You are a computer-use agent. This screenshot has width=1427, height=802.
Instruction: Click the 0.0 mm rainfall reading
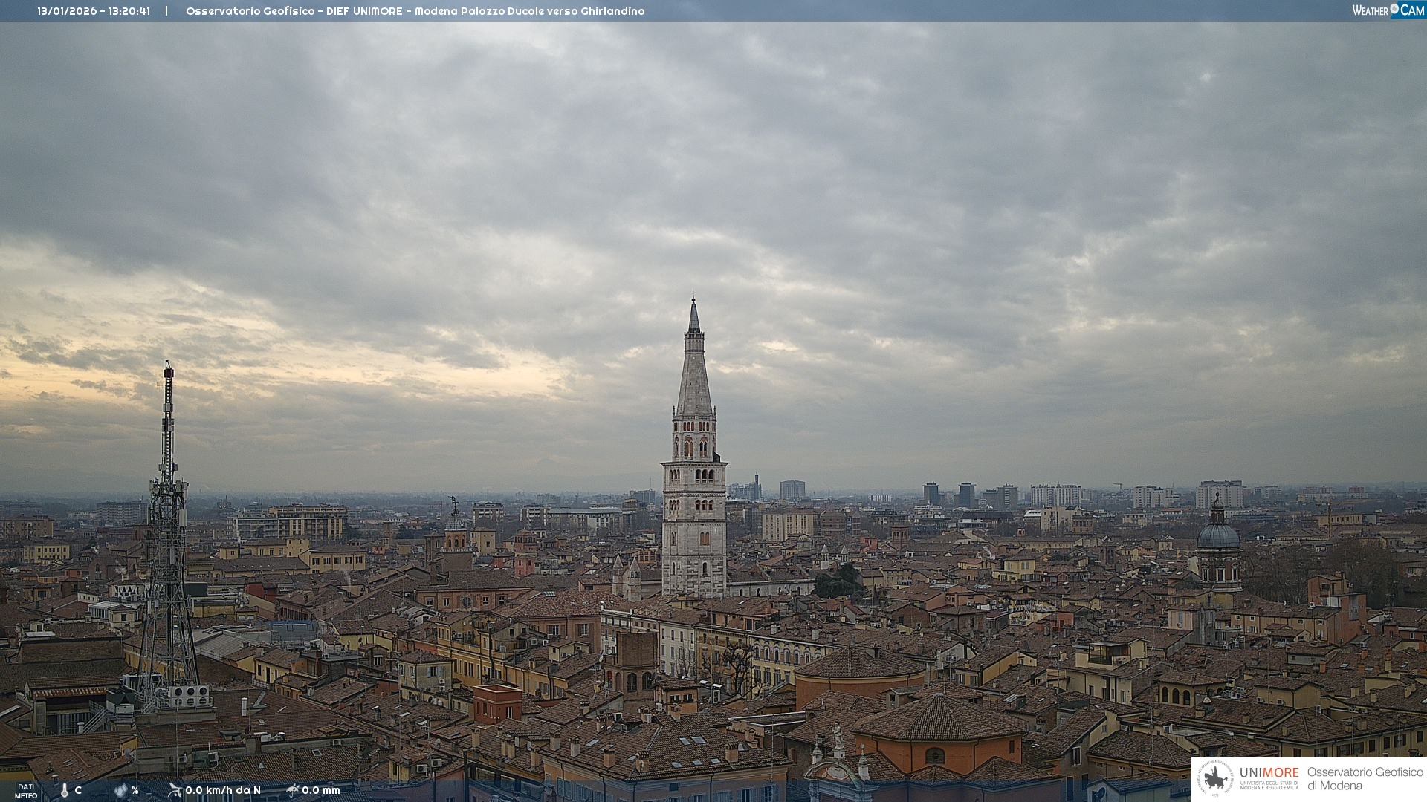click(x=321, y=790)
